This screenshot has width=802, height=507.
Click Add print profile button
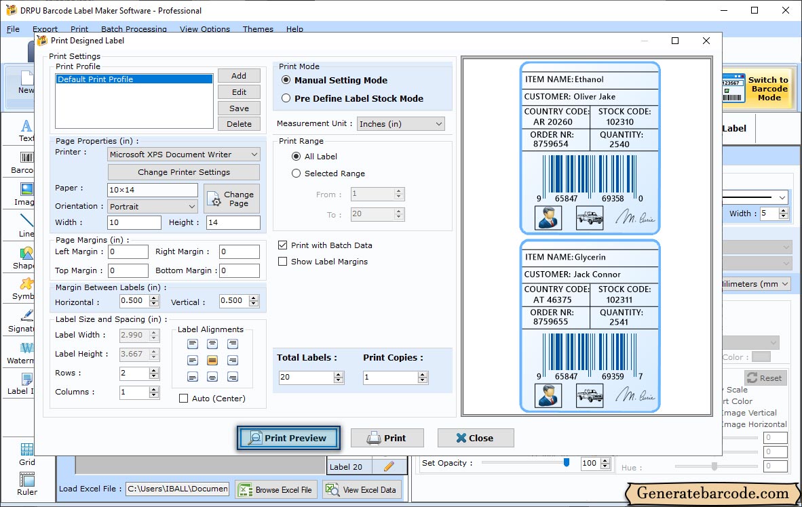239,76
